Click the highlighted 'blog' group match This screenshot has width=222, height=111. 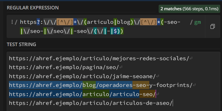pyautogui.click(x=89, y=85)
